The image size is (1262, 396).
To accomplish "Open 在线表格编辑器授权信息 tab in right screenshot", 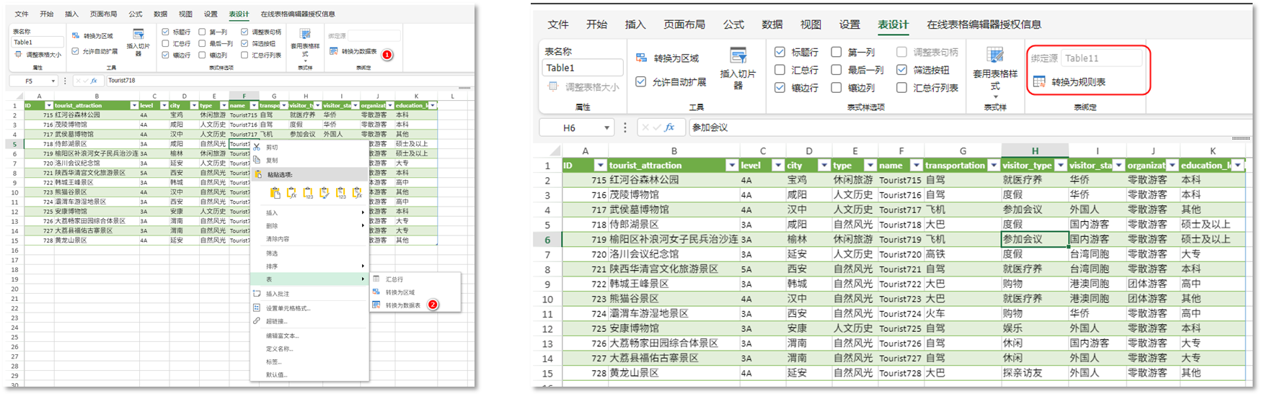I will [x=984, y=24].
